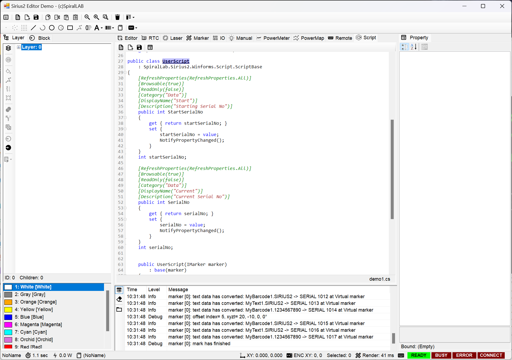Toggle categorized view in Property panel

(x=404, y=47)
